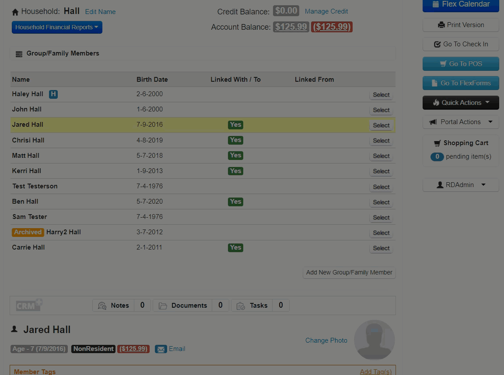Click the Group/Family Members list icon
The height and width of the screenshot is (375, 504).
click(19, 54)
